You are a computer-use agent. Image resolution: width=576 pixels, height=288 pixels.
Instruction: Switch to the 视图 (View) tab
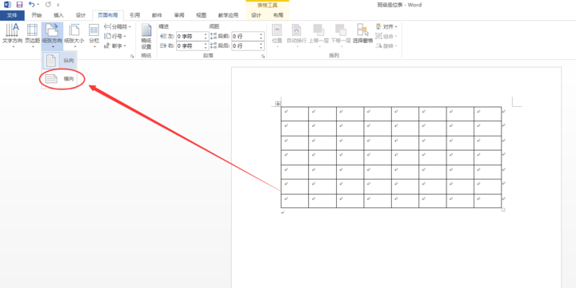click(x=201, y=15)
